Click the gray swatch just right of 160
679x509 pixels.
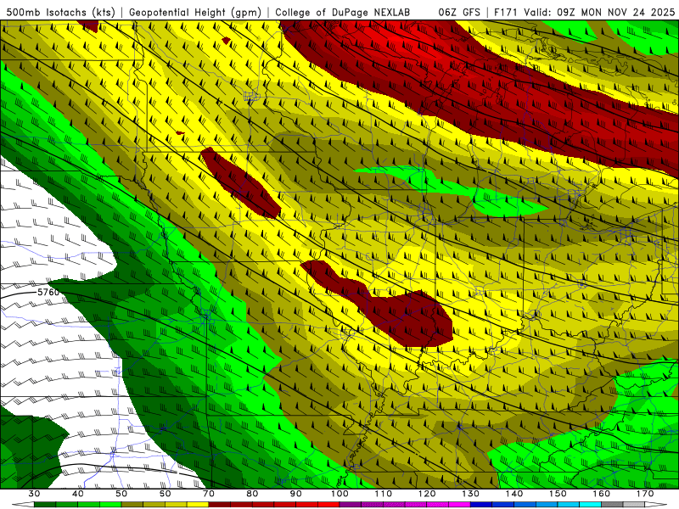pos(612,505)
